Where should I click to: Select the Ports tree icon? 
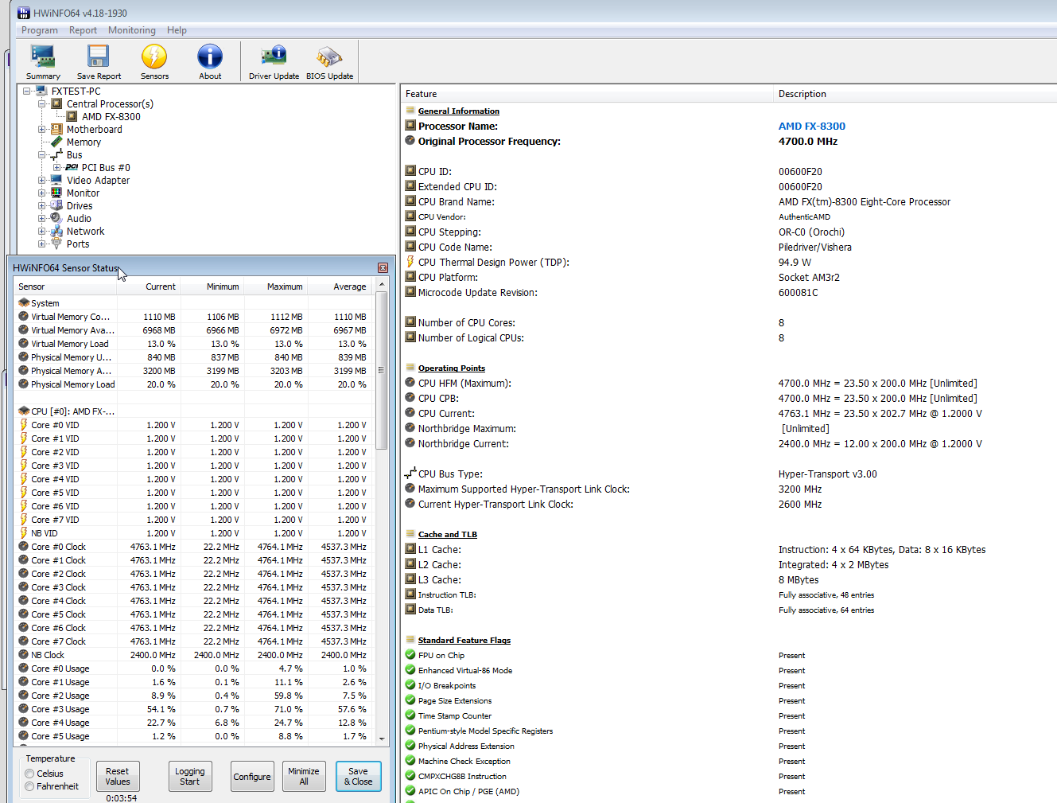point(56,244)
